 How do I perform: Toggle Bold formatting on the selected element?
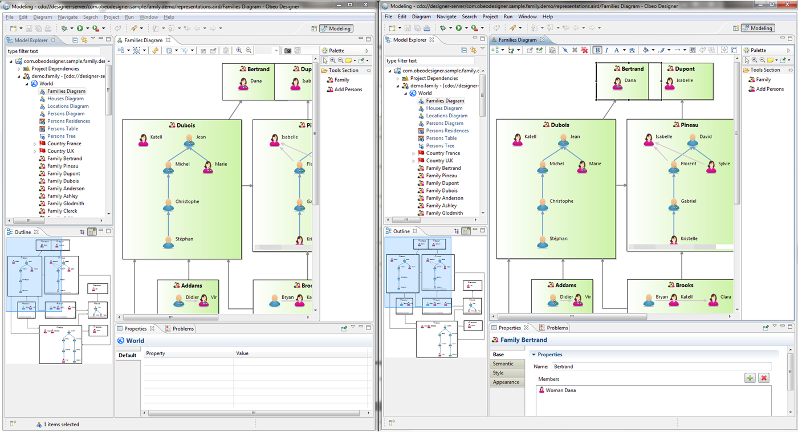coord(597,50)
